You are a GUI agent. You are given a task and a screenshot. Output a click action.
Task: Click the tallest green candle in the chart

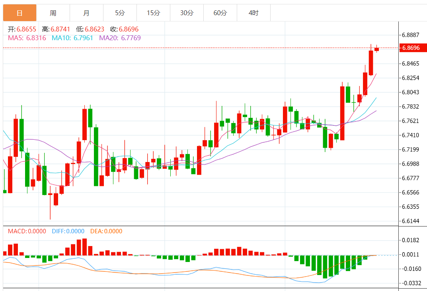coord(96,156)
